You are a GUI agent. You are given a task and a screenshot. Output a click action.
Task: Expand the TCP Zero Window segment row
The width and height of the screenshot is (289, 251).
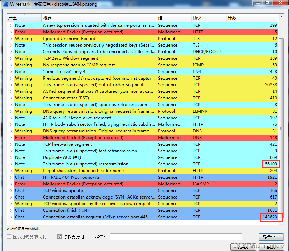[x=11, y=58]
